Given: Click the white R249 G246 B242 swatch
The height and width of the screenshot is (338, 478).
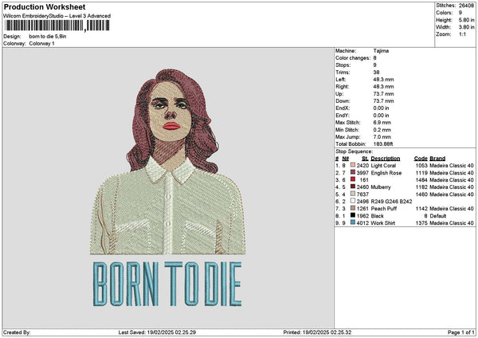Looking at the screenshot, I should pyautogui.click(x=353, y=201).
